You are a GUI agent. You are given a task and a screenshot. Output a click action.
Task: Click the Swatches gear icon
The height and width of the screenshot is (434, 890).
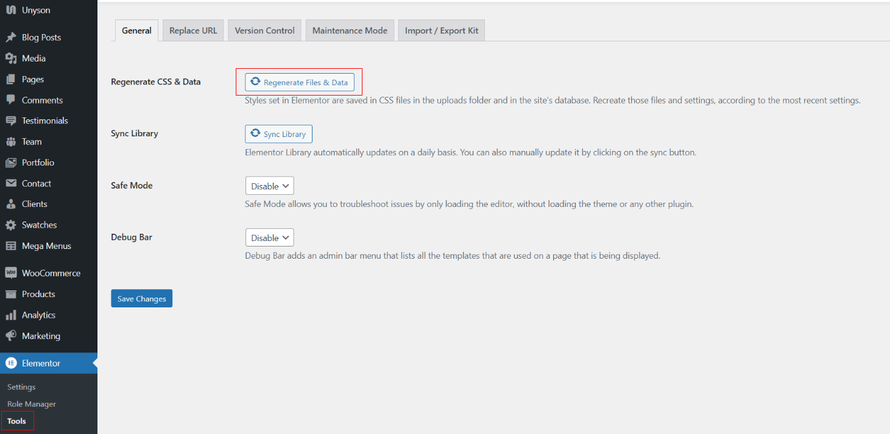[x=10, y=225]
